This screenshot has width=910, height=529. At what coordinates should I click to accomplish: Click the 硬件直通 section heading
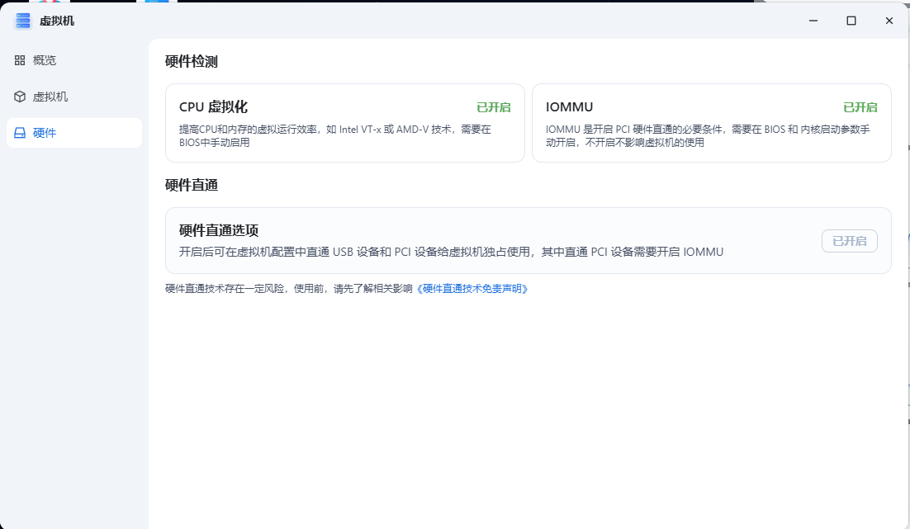pyautogui.click(x=192, y=185)
